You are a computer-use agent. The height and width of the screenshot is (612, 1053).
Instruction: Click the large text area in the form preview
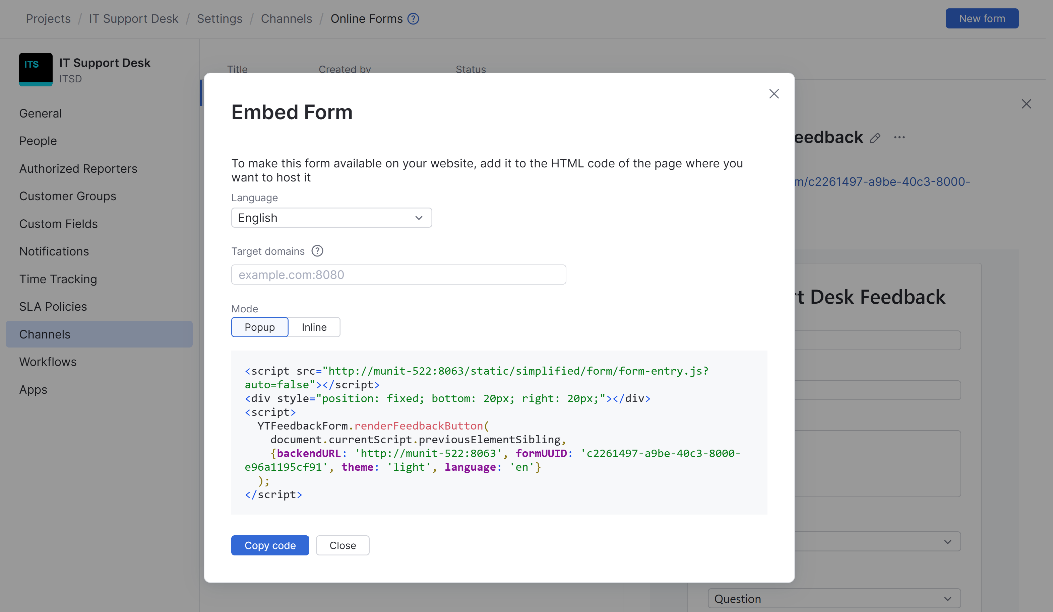point(877,463)
